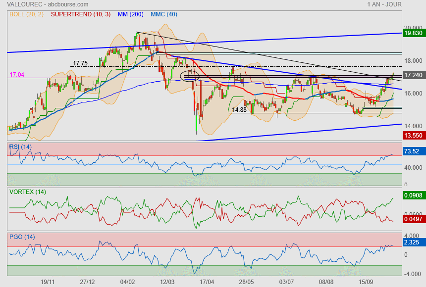Click the 17.75 resistance line label
Screen dimensions: 426x287
click(80, 63)
